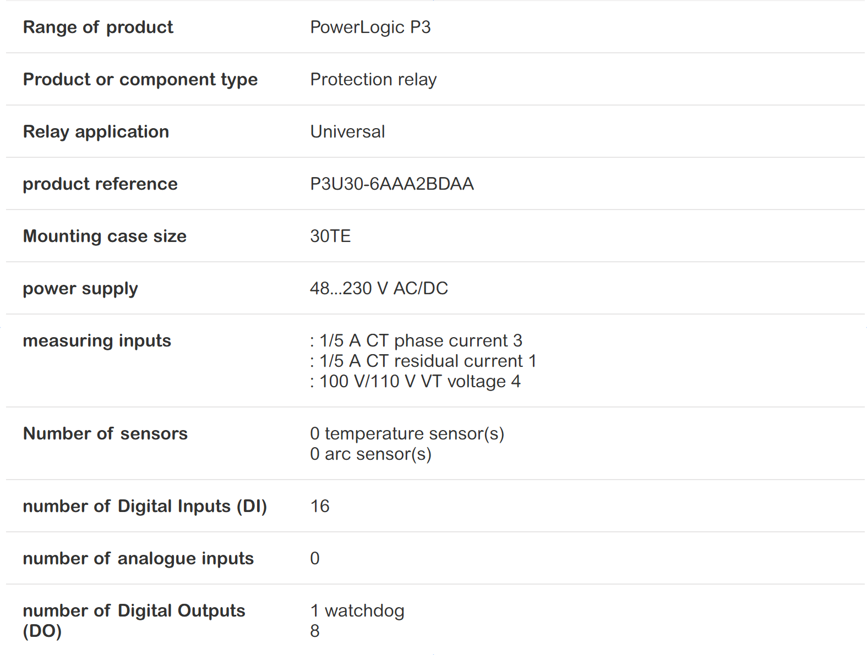
Task: Select the 30TE mounting case value
Action: point(330,236)
